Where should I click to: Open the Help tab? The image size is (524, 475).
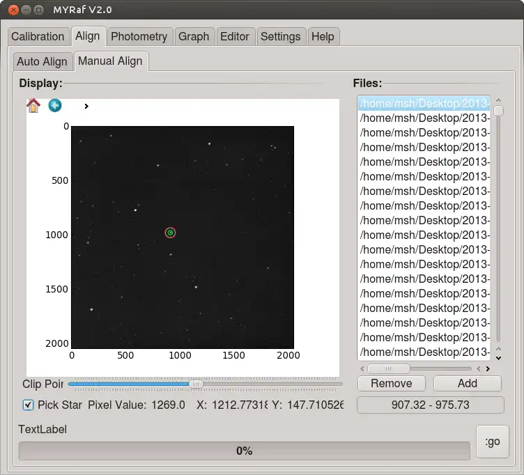(x=323, y=37)
